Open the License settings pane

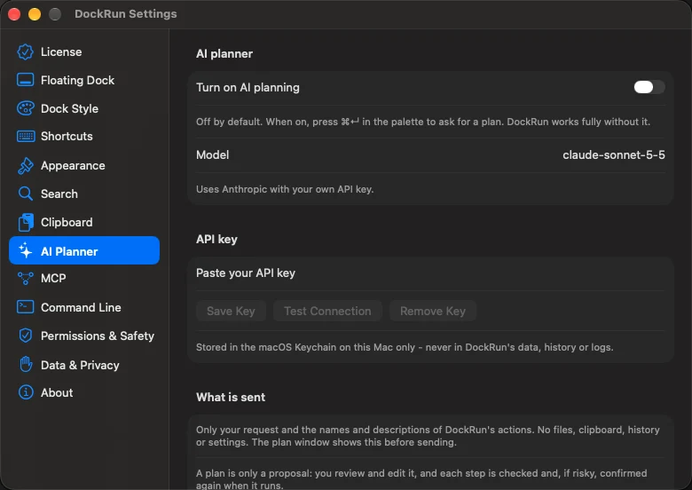[x=61, y=51]
